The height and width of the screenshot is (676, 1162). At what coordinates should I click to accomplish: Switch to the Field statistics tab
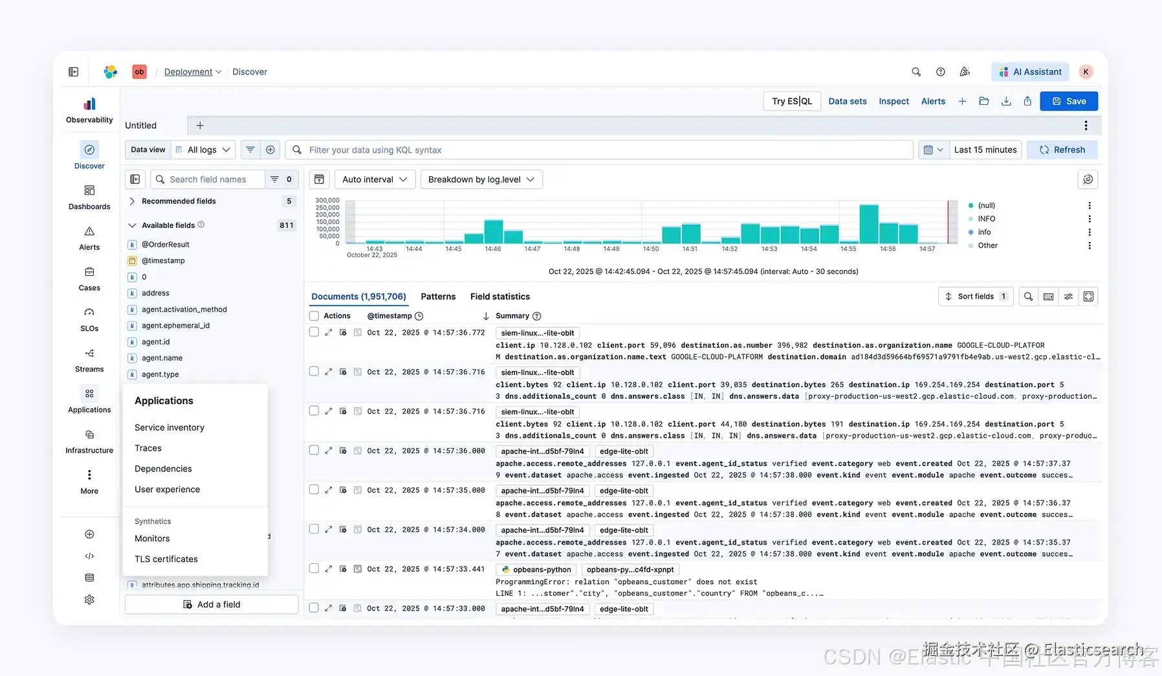coord(500,297)
